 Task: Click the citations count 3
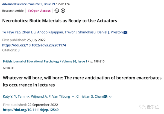pyautogui.click(x=19, y=50)
